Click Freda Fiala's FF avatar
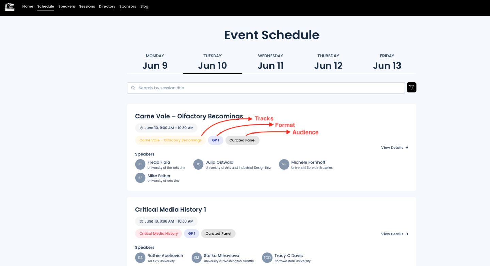490x266 pixels. pyautogui.click(x=140, y=164)
